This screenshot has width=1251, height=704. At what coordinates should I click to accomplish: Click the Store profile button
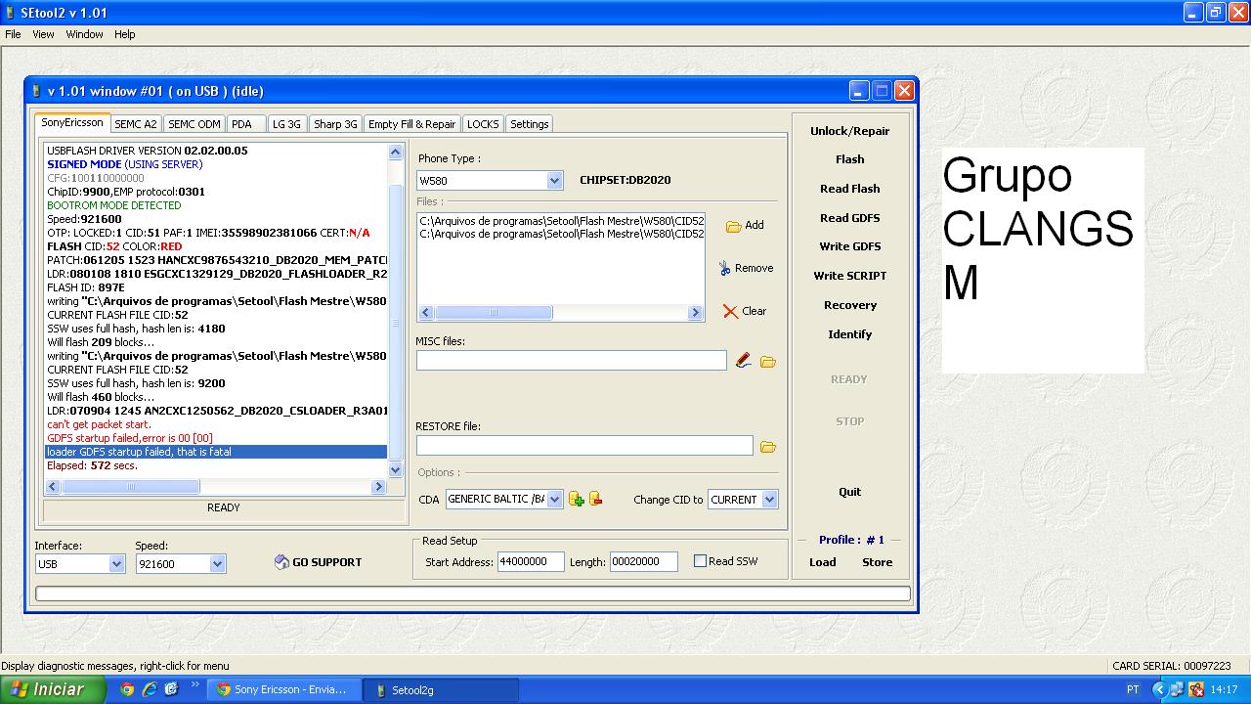coord(877,562)
